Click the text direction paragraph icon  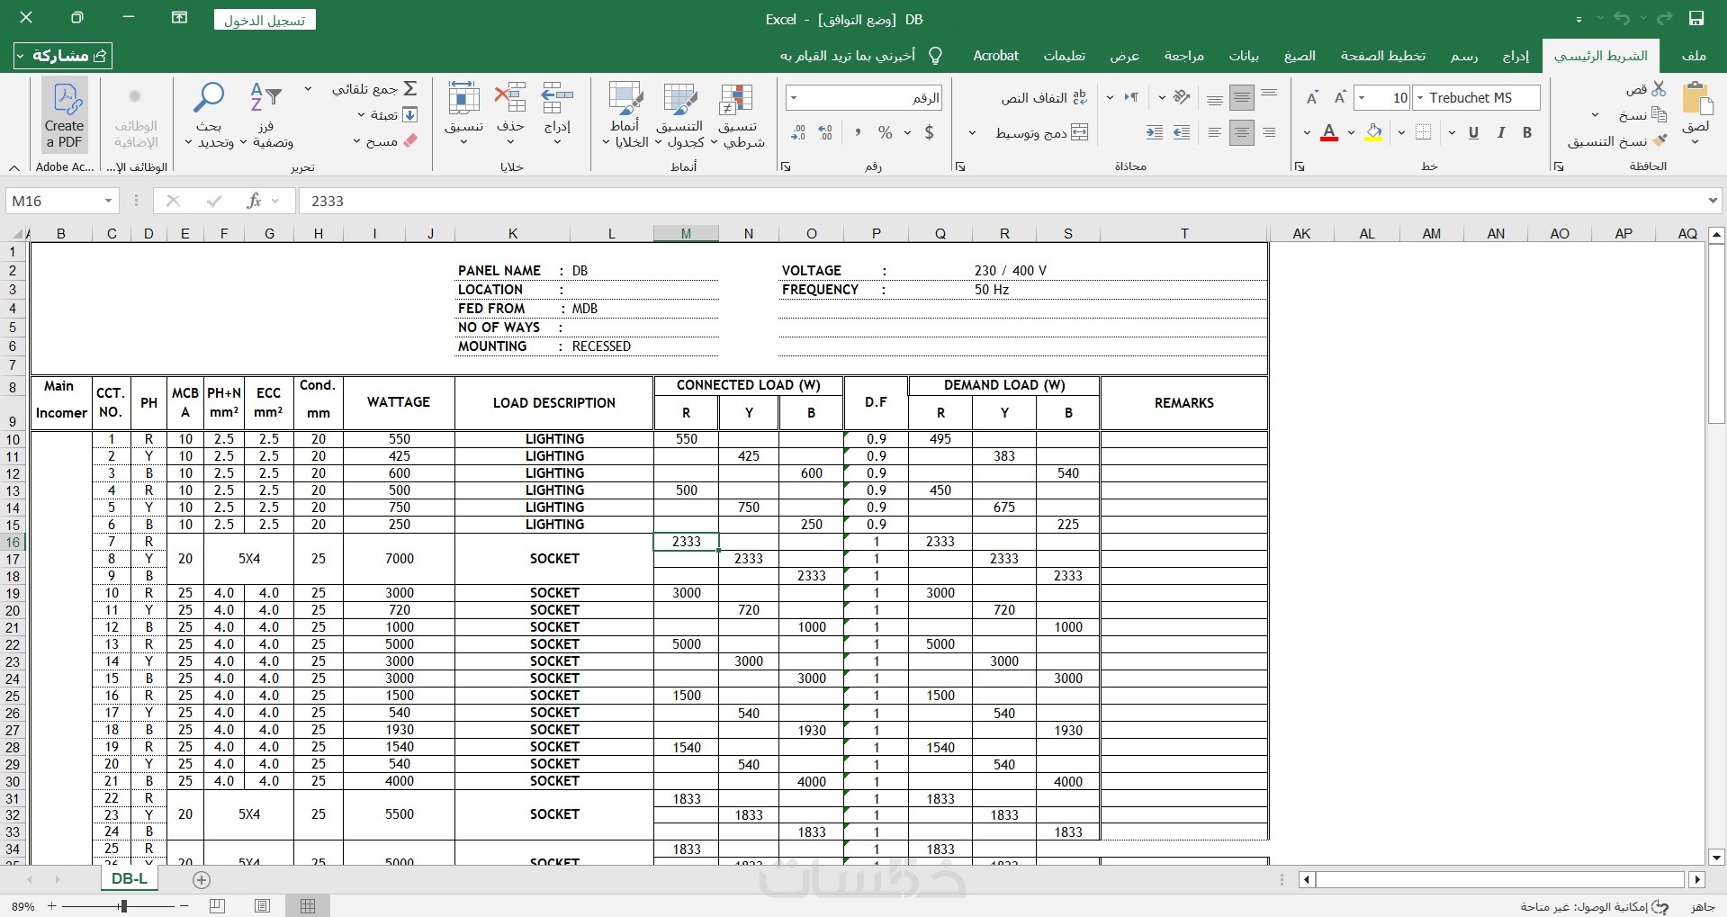coord(1131,97)
